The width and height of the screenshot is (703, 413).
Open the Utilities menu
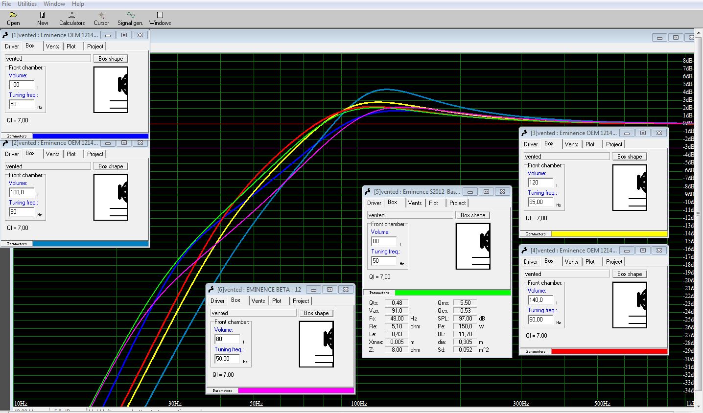click(27, 4)
